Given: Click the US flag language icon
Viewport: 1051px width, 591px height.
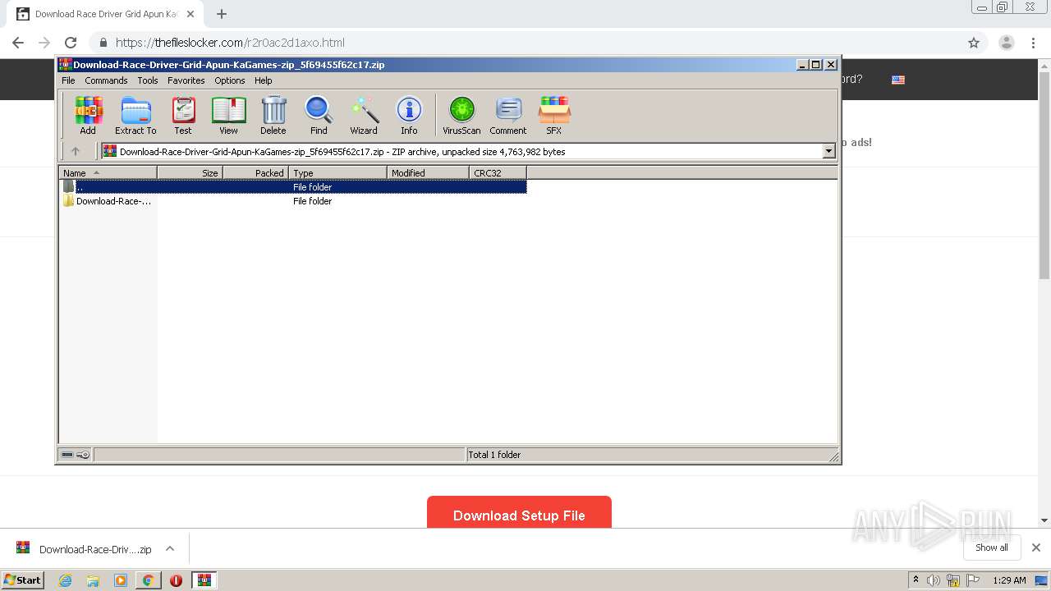Looking at the screenshot, I should click(898, 80).
